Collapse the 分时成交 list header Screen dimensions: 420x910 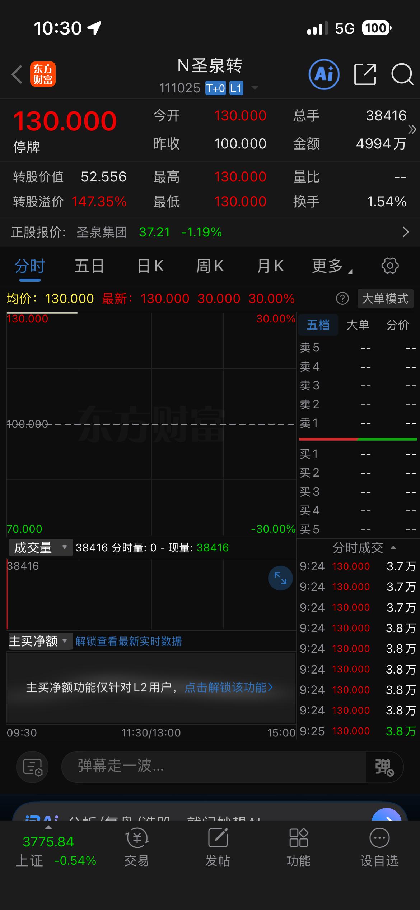tap(364, 548)
